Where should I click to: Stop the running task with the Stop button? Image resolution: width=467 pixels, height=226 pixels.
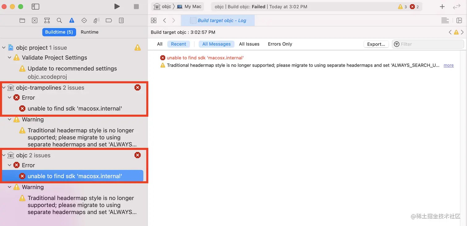click(136, 6)
